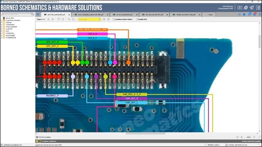Expand the 4.SOC DIAGRAM folder
The image size is (262, 147).
click(2, 27)
